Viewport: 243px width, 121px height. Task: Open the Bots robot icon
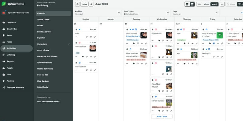[x=4, y=74]
